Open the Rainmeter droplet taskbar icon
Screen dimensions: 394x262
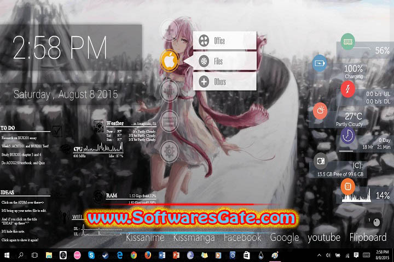(x=261, y=255)
